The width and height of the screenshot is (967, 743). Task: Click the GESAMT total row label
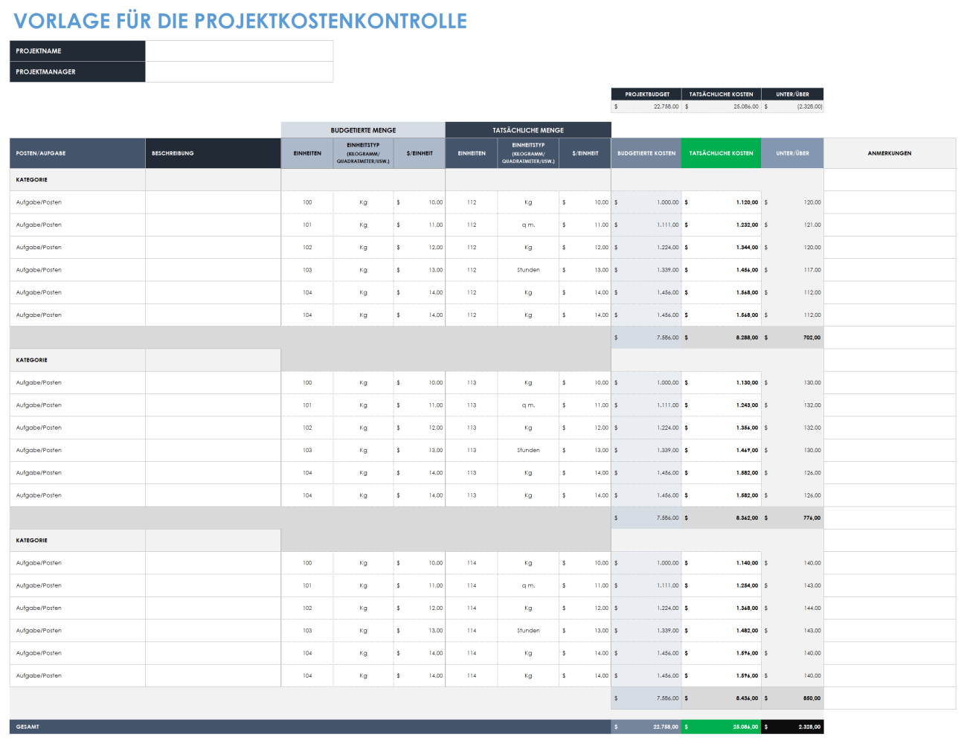click(310, 727)
